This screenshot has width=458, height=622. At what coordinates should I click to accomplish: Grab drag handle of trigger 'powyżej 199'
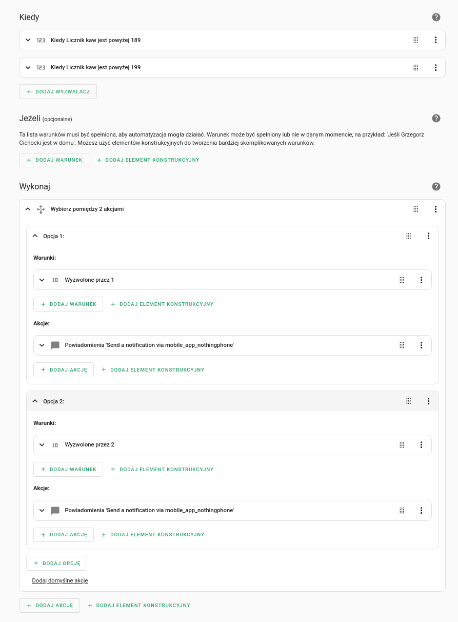tap(416, 67)
